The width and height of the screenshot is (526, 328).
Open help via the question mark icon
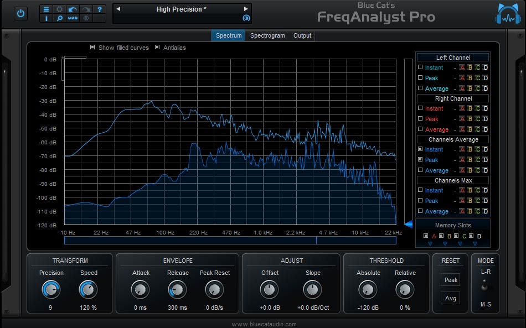(99, 9)
